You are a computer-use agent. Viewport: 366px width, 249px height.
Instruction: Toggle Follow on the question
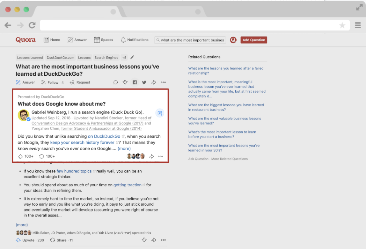(52, 82)
